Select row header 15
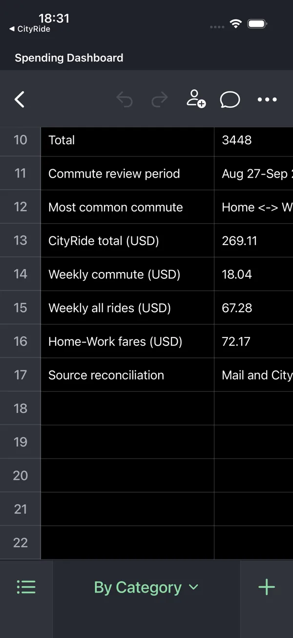 tap(21, 308)
